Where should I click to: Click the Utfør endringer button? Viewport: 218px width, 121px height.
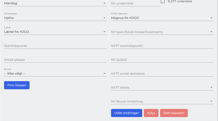pos(126,113)
